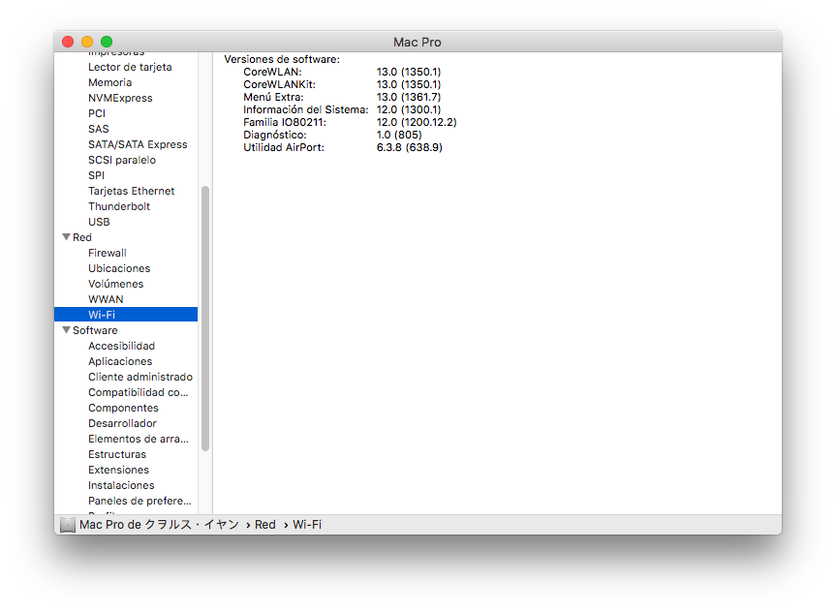
Task: Click the version value 6.3.8 (638.9)
Action: [x=410, y=147]
